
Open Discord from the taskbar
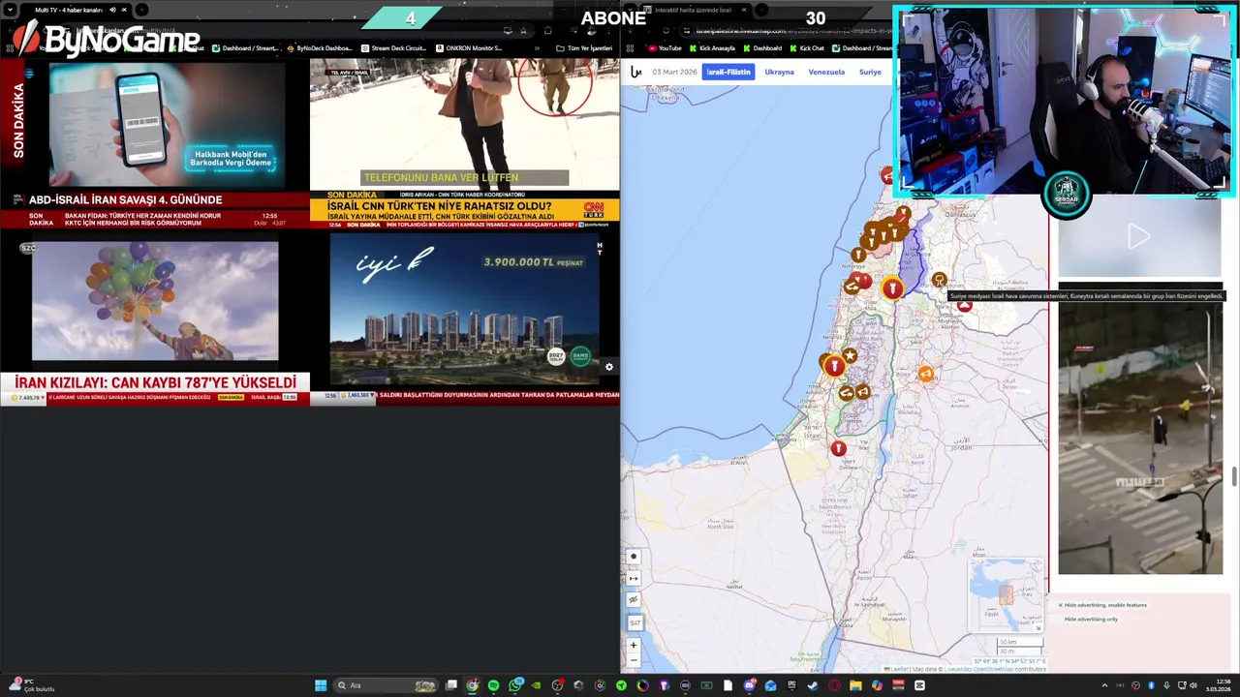coord(749,685)
